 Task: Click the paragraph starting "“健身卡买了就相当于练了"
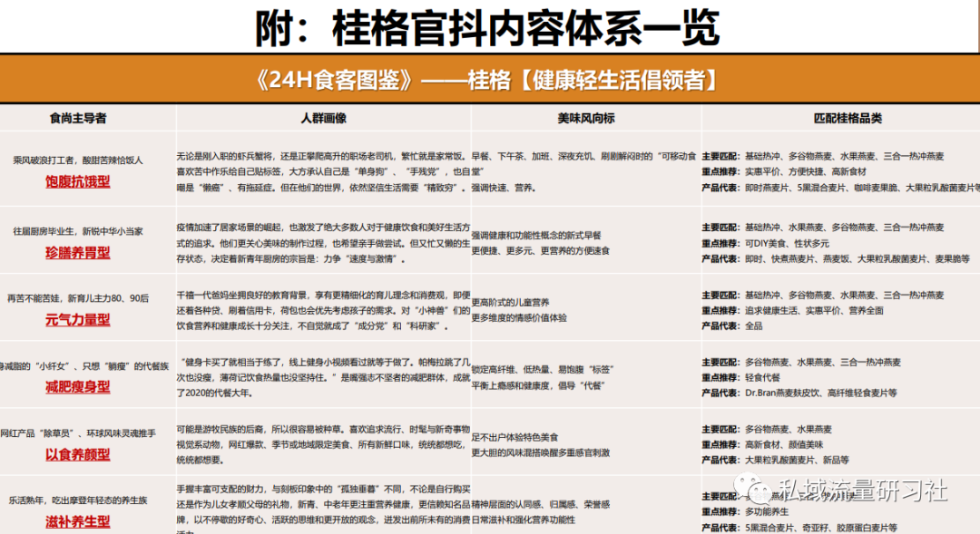click(323, 378)
